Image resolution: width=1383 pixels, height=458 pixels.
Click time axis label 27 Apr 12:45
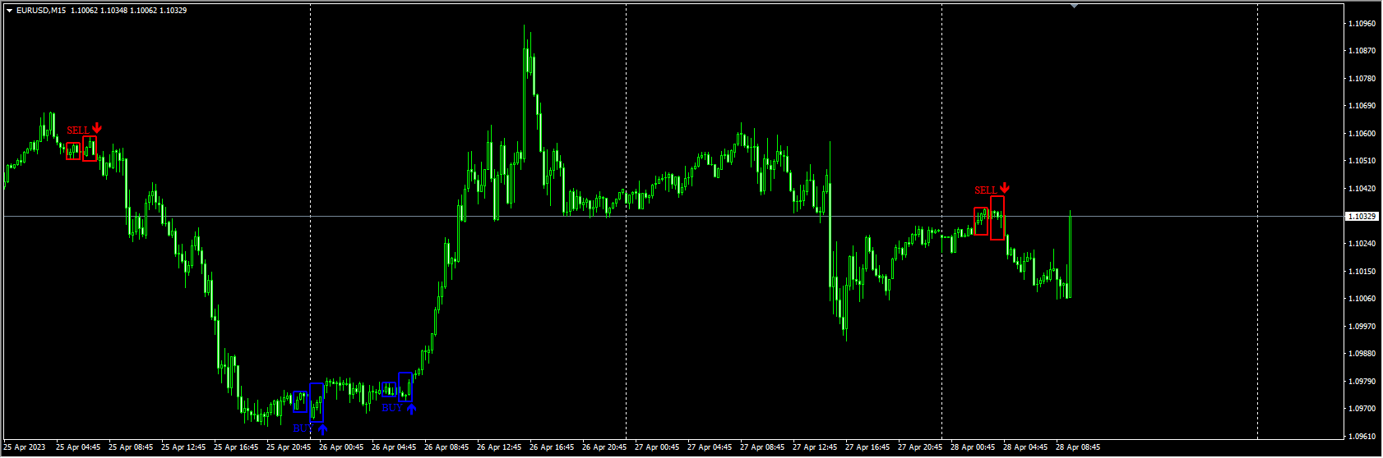(x=815, y=447)
